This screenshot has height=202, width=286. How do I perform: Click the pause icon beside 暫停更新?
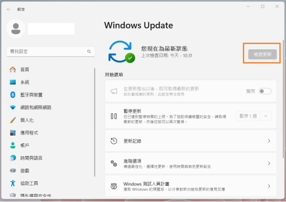point(114,116)
